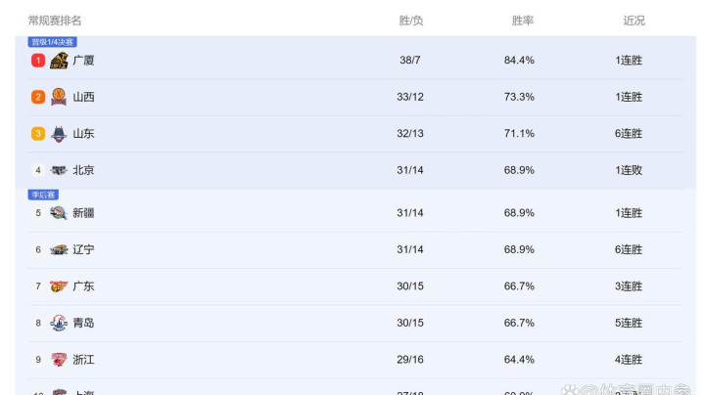Click the 晋级1/4决赛 tag
This screenshot has height=395, width=704.
(x=52, y=42)
